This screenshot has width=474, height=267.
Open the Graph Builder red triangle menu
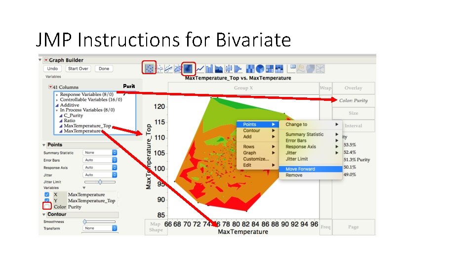46,60
